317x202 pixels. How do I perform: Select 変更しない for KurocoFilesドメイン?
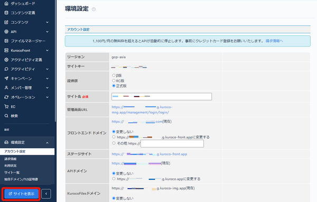click(114, 198)
